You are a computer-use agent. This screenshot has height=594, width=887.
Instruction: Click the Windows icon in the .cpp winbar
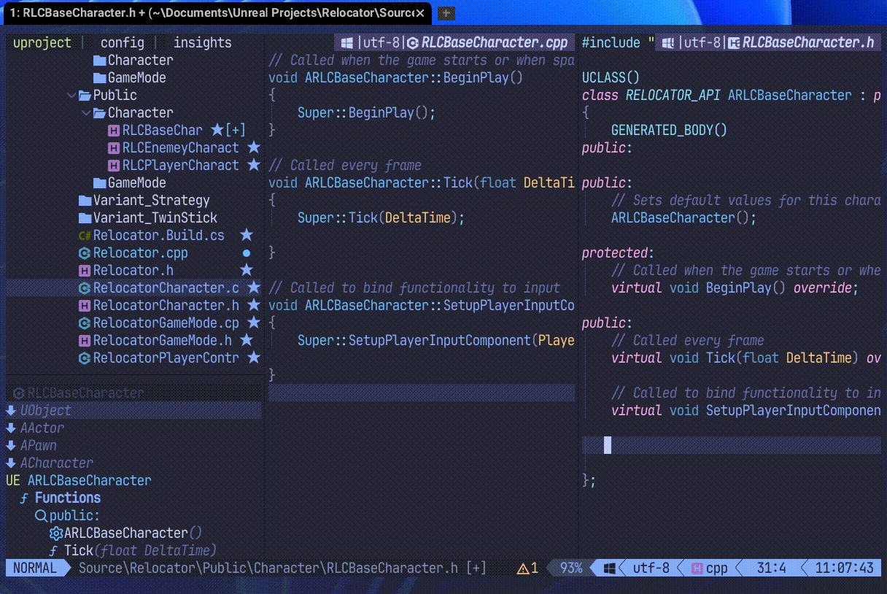point(347,42)
